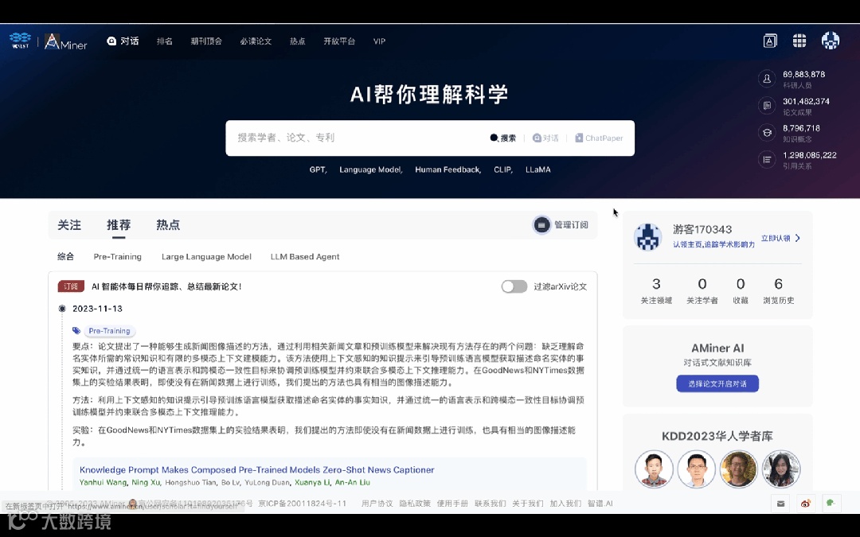The image size is (860, 537).
Task: Open the 对话 chat nav item
Action: tap(123, 41)
